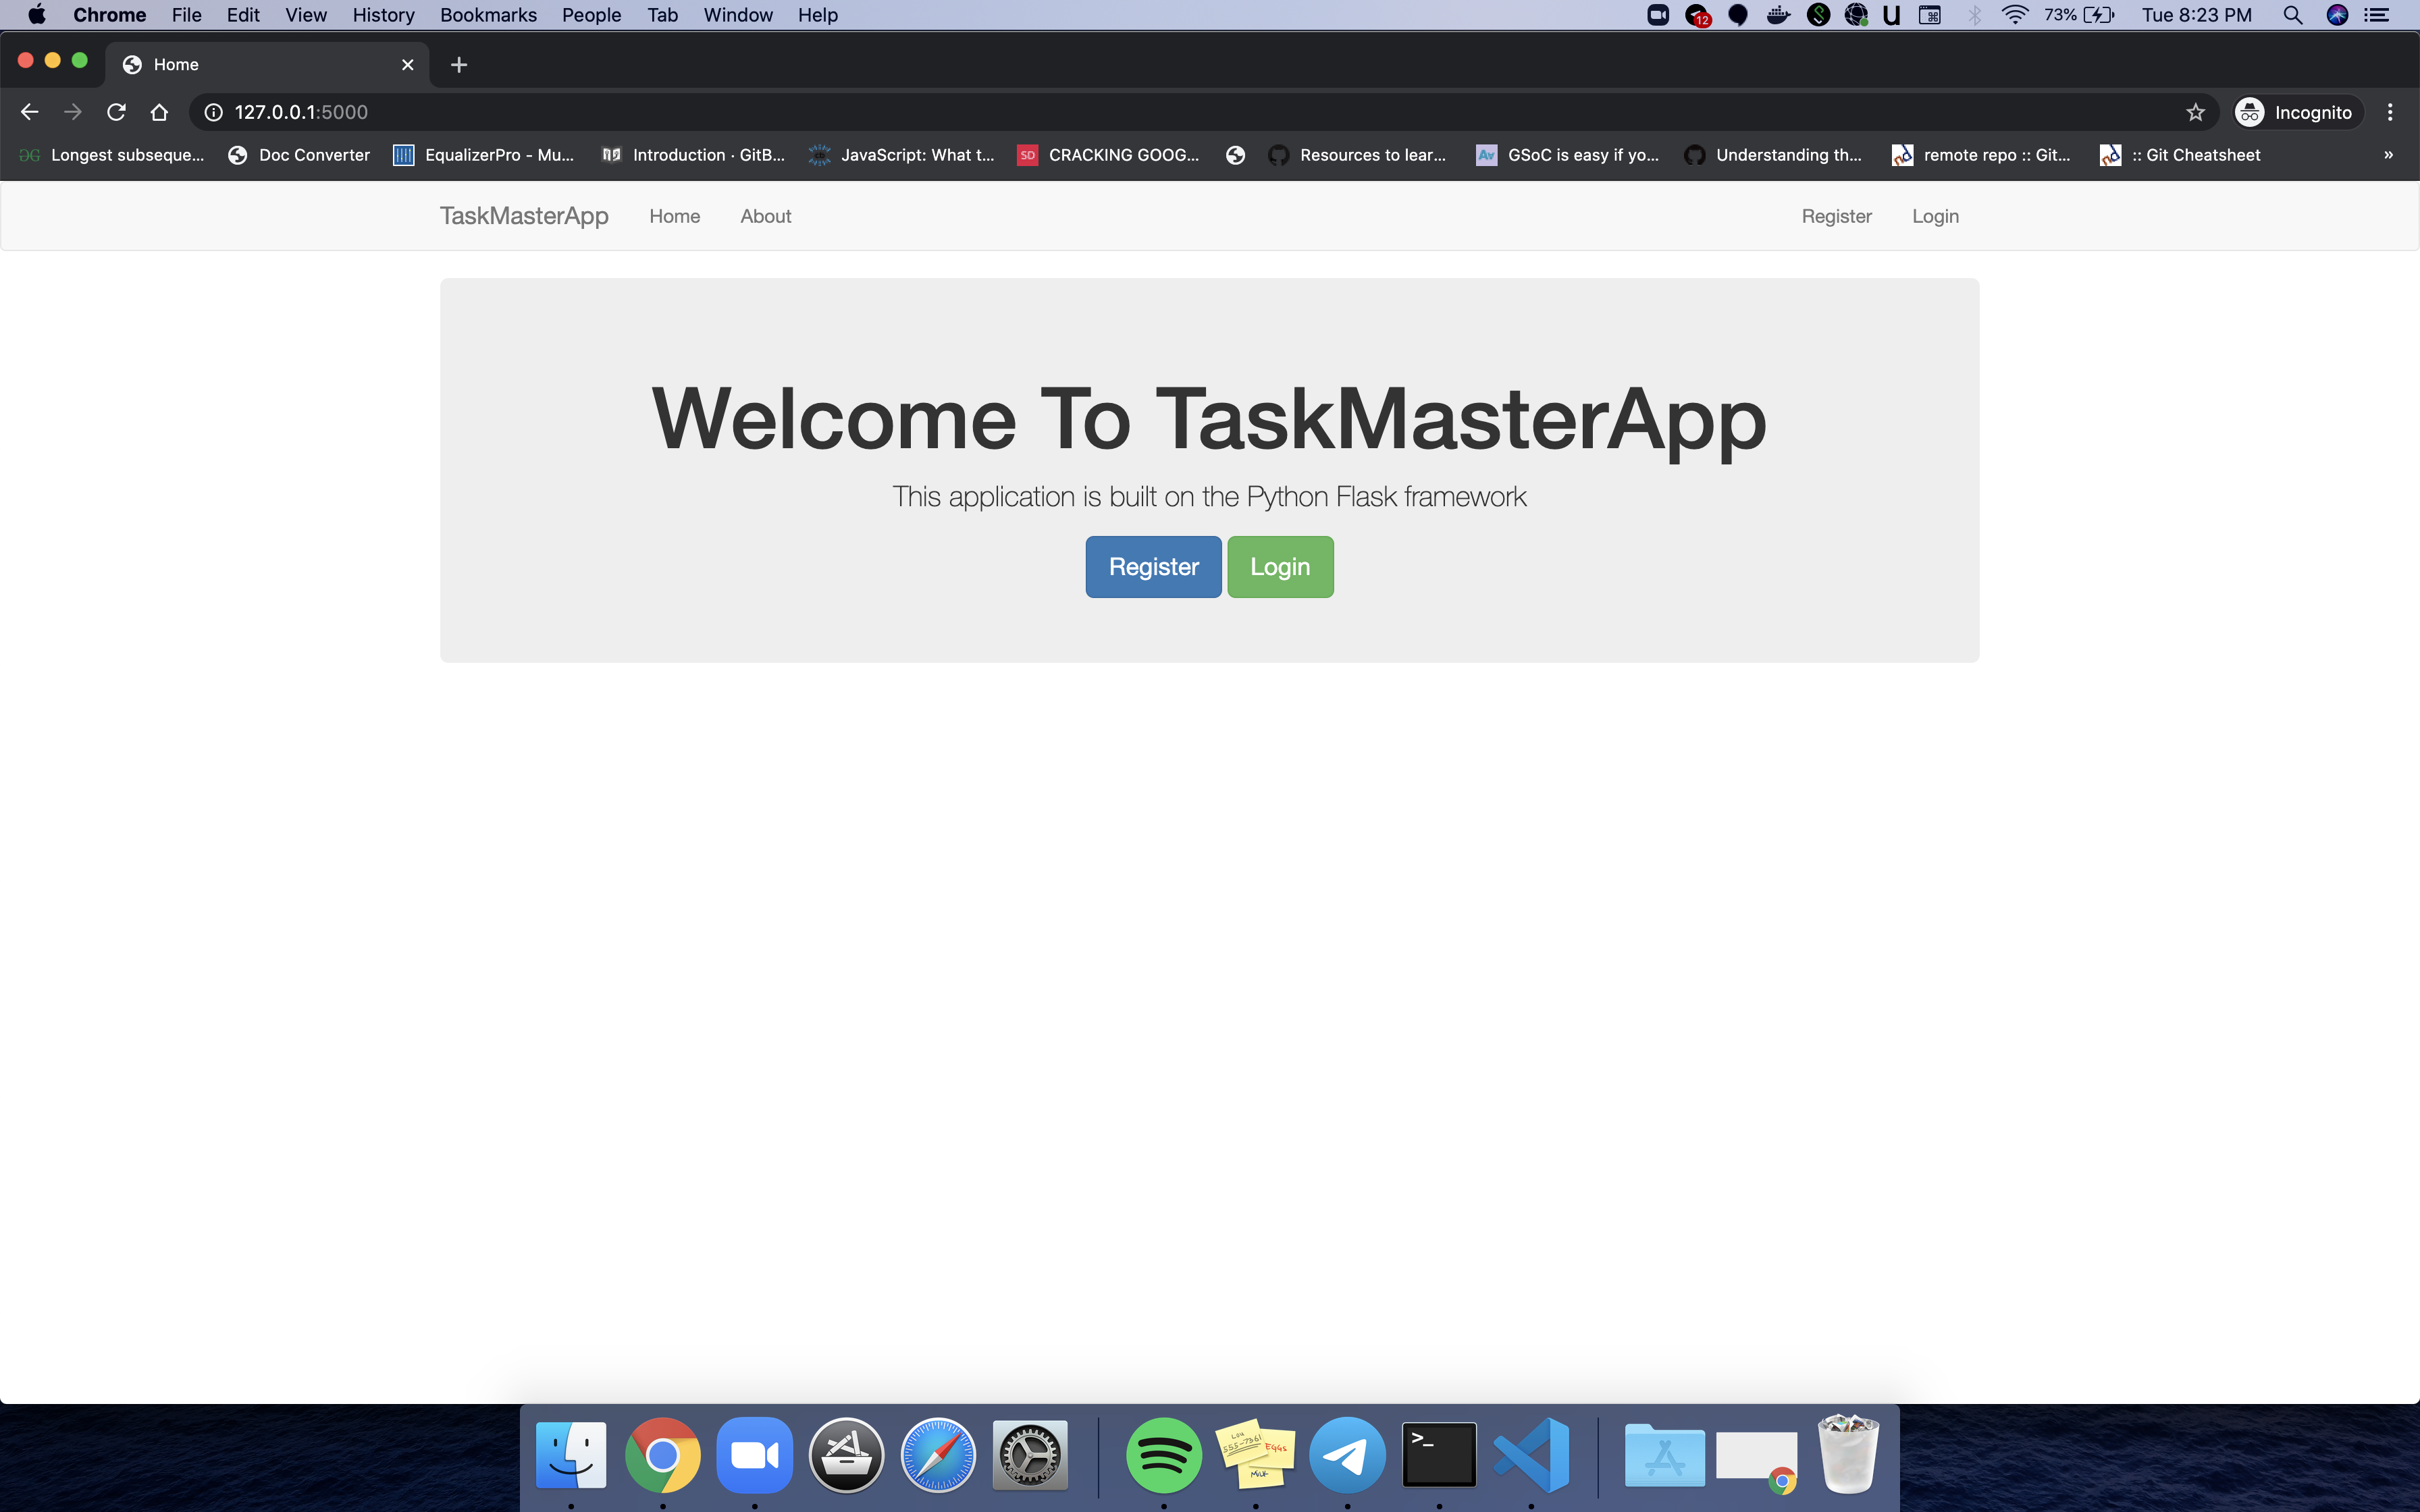
Task: Launch Visual Studio Code from dock
Action: 1531,1455
